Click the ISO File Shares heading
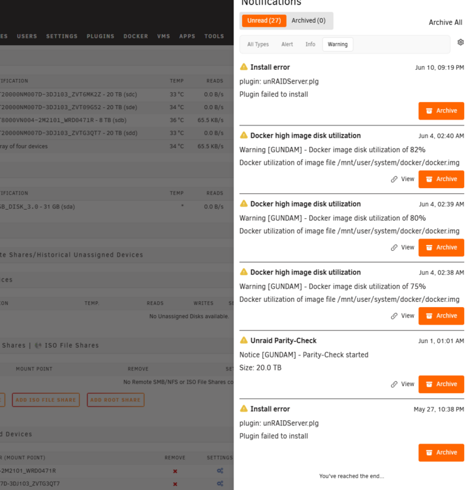470x490 pixels. pyautogui.click(x=72, y=346)
